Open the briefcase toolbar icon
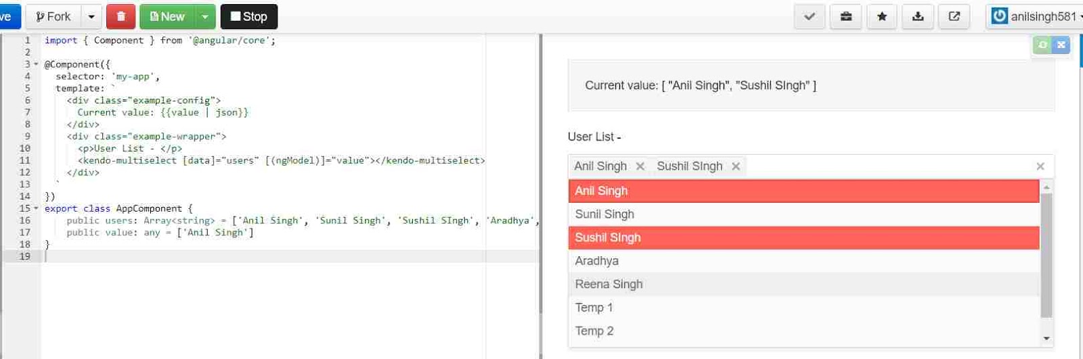Image resolution: width=1083 pixels, height=359 pixels. (x=846, y=16)
